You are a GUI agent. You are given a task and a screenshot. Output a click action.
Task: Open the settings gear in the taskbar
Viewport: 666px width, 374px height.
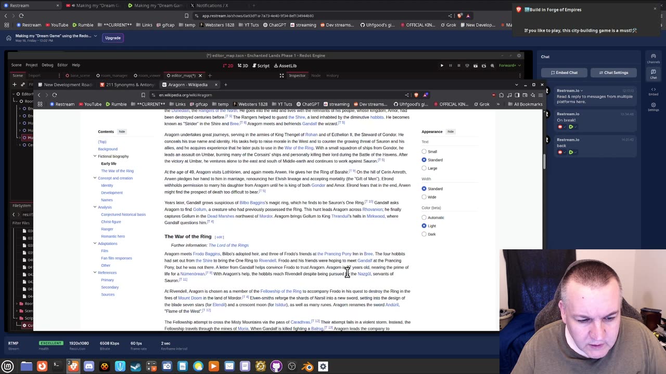click(323, 366)
